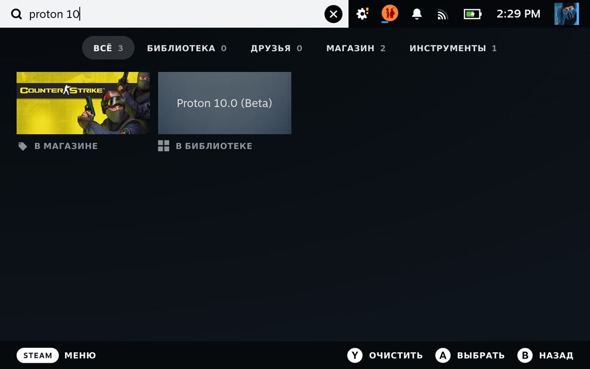590x369 pixels.
Task: Click the В БИБЛИОТЕКЕ label
Action: 214,146
